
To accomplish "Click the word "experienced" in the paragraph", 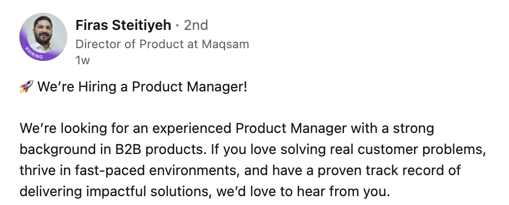I will [x=192, y=129].
